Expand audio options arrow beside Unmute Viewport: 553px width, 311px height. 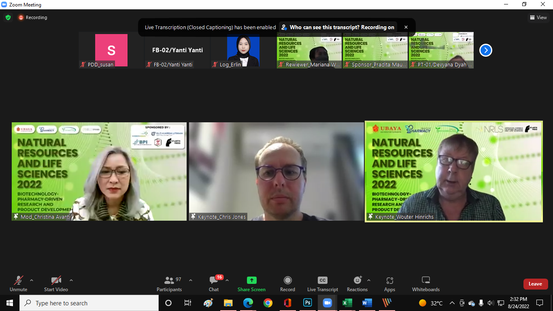pyautogui.click(x=32, y=280)
